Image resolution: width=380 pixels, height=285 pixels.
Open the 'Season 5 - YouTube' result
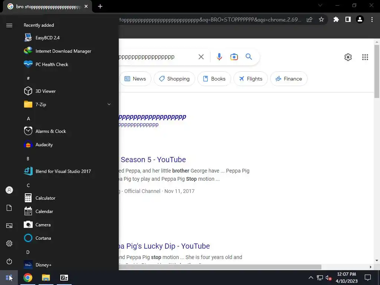click(x=153, y=160)
